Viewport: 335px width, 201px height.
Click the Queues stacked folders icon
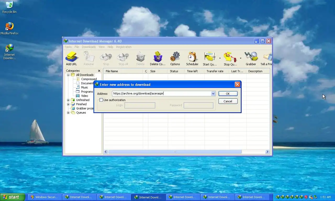(x=73, y=113)
